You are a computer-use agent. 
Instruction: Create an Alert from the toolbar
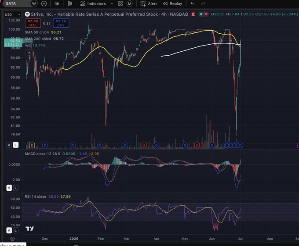coord(149,4)
